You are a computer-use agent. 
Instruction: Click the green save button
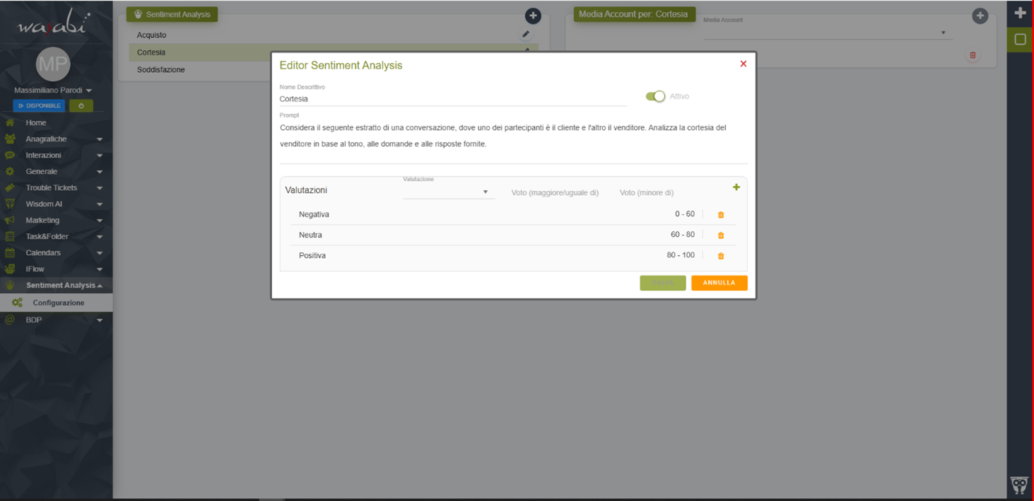(x=662, y=283)
